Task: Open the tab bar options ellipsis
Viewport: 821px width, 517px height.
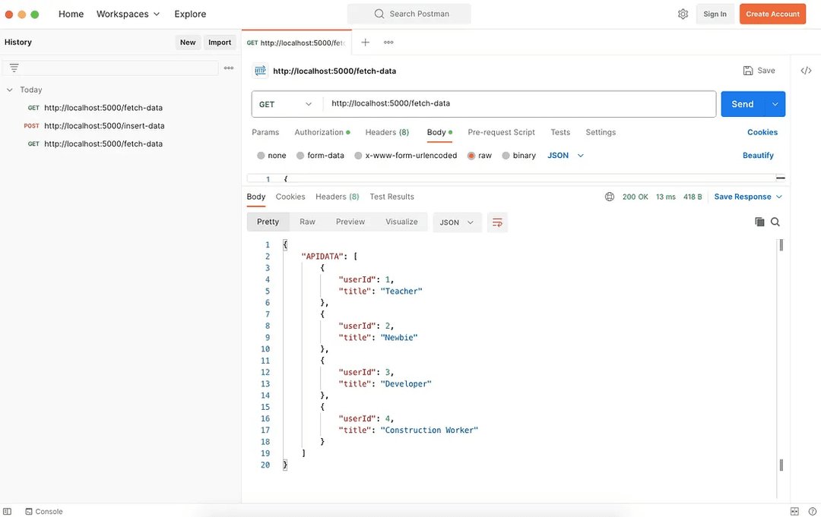Action: click(388, 43)
